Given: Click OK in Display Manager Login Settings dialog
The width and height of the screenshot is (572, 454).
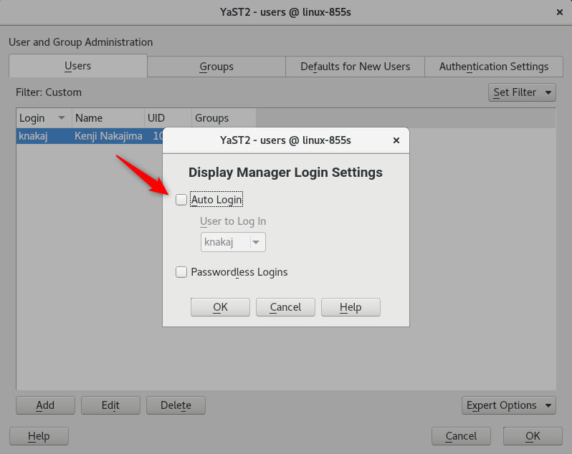Looking at the screenshot, I should pyautogui.click(x=220, y=307).
